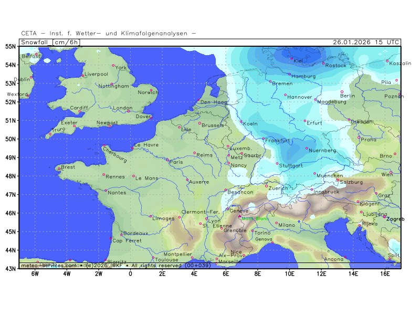Select the Praha city label

[x=368, y=140]
